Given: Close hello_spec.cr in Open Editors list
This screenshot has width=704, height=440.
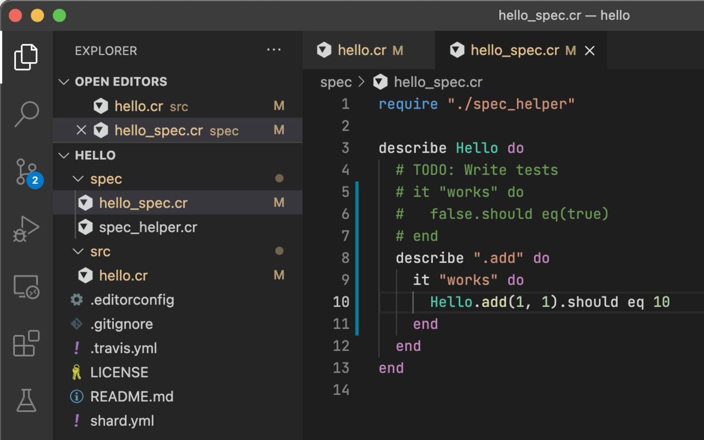Looking at the screenshot, I should click(x=82, y=130).
